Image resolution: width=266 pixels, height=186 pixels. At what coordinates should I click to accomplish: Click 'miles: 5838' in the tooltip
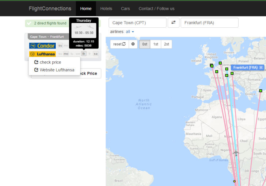(x=84, y=46)
